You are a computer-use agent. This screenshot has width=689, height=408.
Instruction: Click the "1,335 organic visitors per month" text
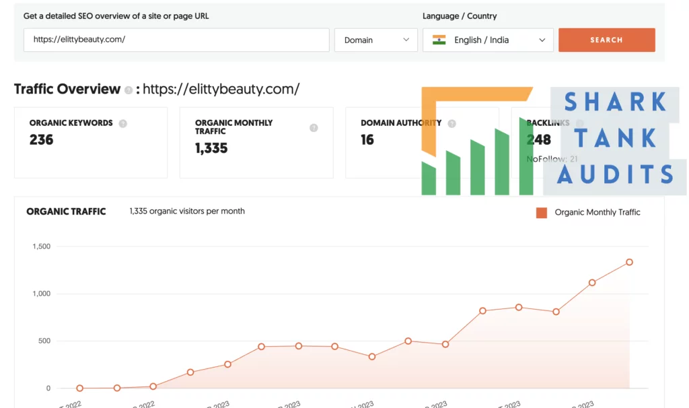tap(187, 211)
